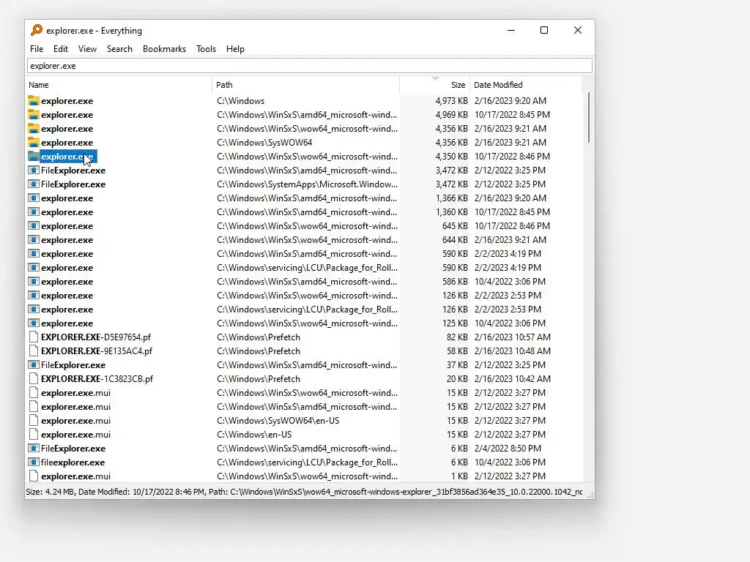The height and width of the screenshot is (562, 750).
Task: Click icon of the 644 KB explorer.exe
Action: (x=34, y=239)
